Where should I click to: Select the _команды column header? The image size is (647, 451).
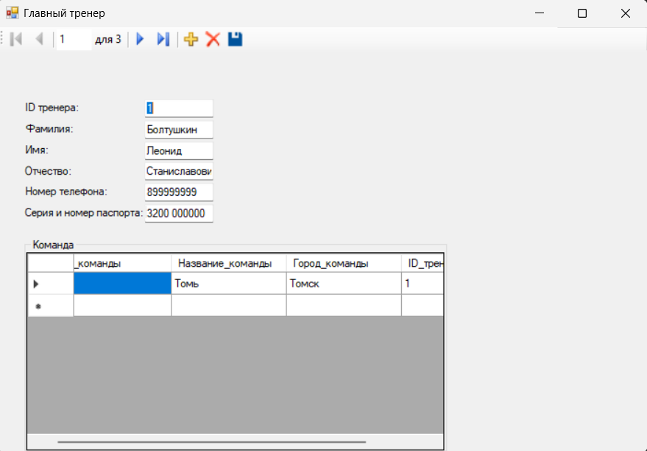pyautogui.click(x=122, y=263)
